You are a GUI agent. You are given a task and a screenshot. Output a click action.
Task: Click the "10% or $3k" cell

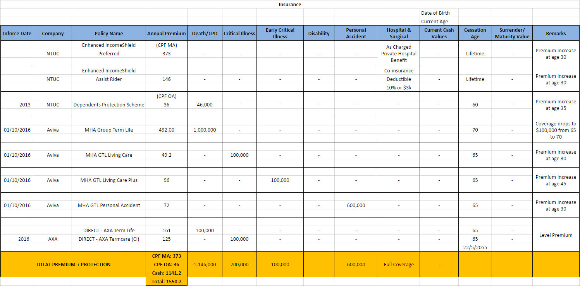tap(399, 87)
